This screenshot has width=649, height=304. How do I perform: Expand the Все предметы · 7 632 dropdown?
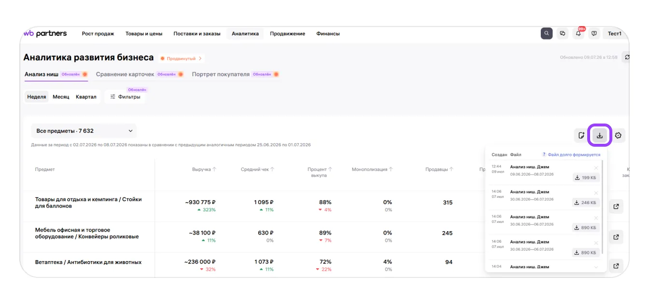pos(84,131)
